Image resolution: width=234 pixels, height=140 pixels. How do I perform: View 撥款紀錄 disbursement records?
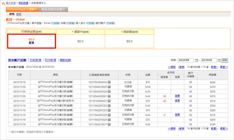65,60
